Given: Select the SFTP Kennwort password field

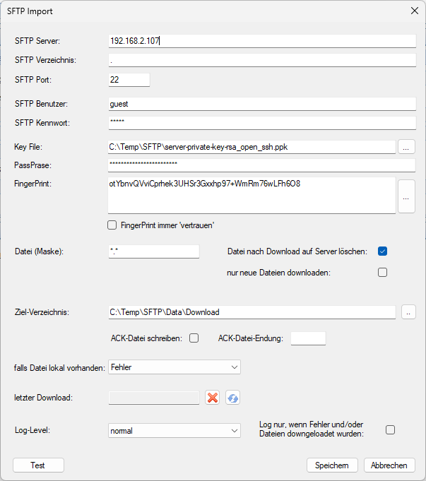Looking at the screenshot, I should tap(261, 123).
